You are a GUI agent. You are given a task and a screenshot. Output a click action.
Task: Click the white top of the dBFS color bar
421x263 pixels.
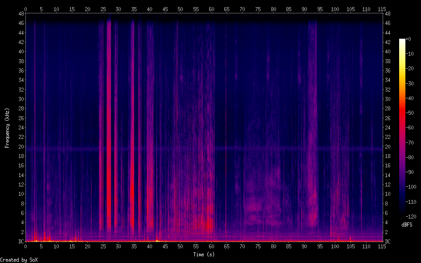click(x=402, y=40)
